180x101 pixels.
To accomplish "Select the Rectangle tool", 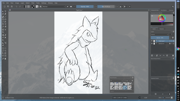I will [3, 19].
